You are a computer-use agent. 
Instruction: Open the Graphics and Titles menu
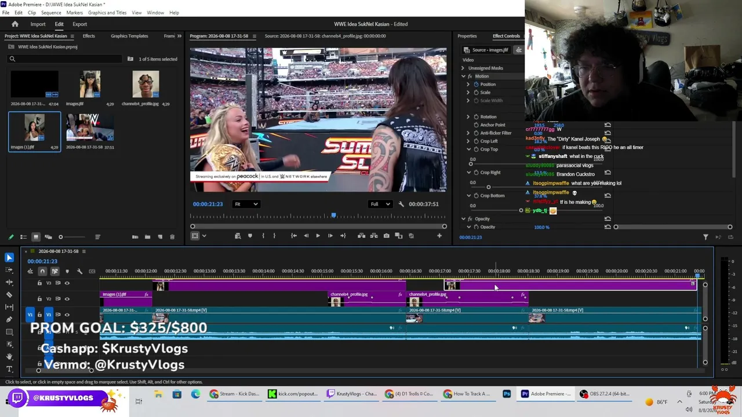pyautogui.click(x=107, y=13)
